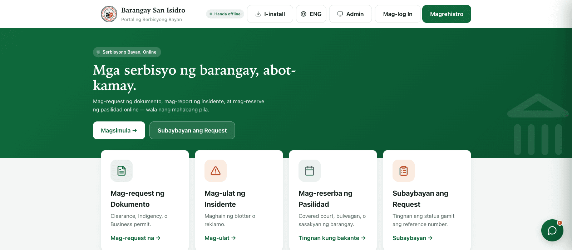Click the Handa offline status badge
The height and width of the screenshot is (250, 572).
point(225,14)
